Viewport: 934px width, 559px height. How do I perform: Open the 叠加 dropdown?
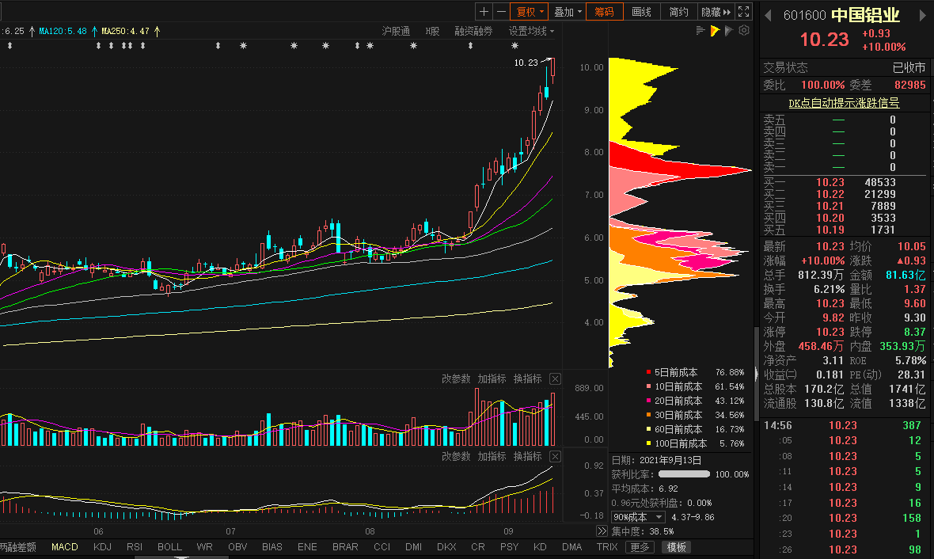(x=567, y=11)
